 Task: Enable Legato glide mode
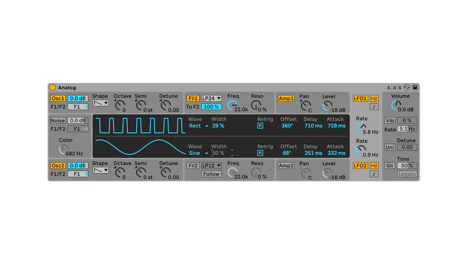[407, 174]
